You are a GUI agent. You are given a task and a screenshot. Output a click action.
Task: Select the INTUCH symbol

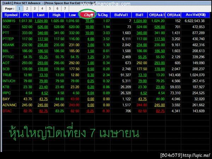pyautogui.click(x=9, y=81)
